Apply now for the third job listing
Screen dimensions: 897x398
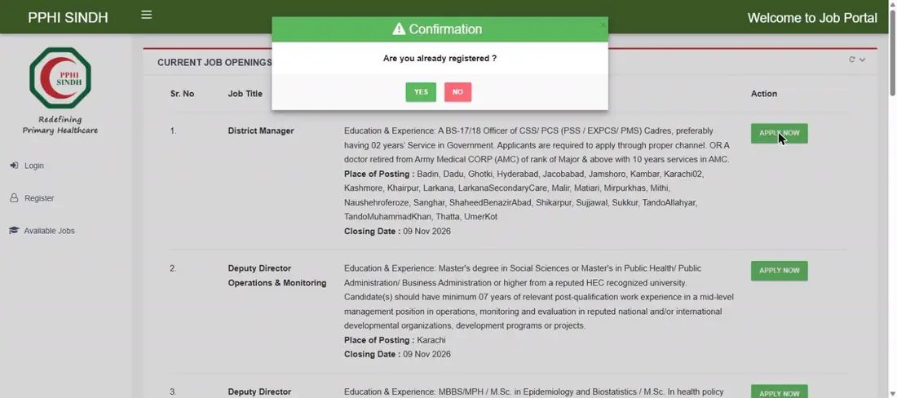pos(779,393)
